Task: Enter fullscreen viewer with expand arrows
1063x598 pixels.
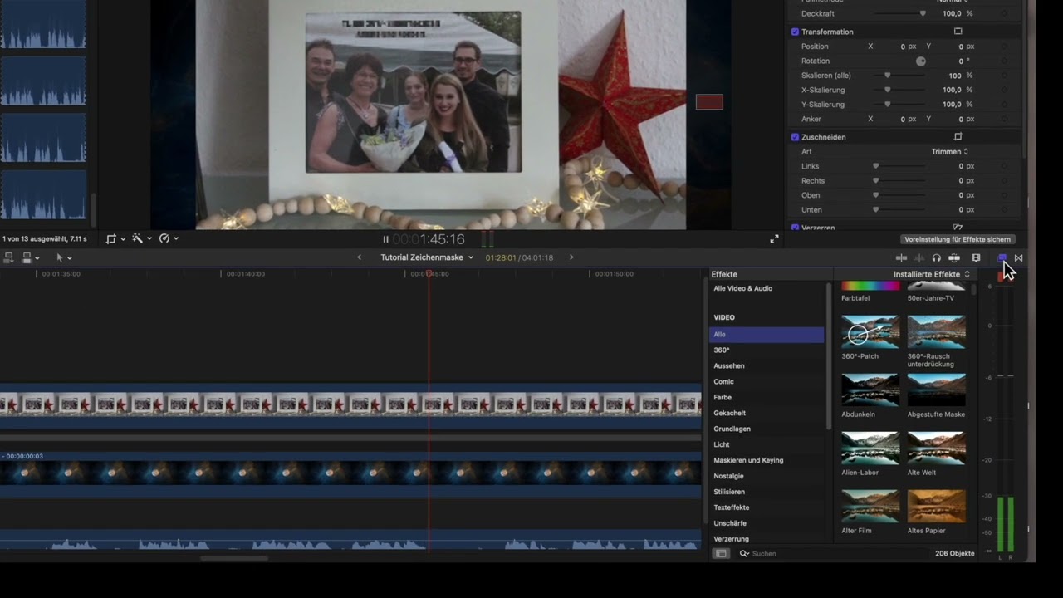Action: click(x=774, y=238)
